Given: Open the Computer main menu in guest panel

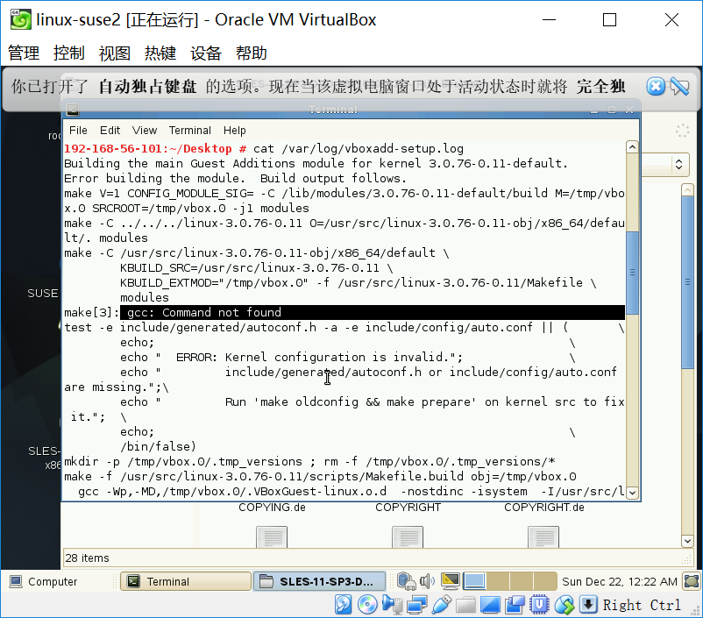Looking at the screenshot, I should coord(44,581).
